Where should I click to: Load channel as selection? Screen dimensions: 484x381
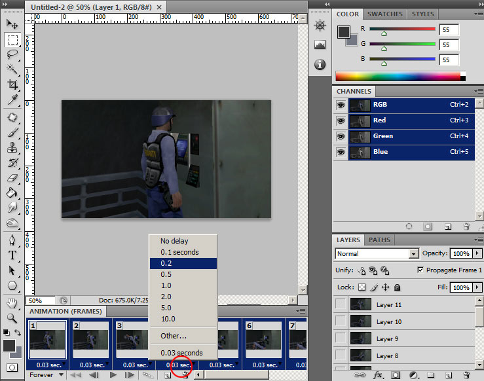(x=409, y=227)
